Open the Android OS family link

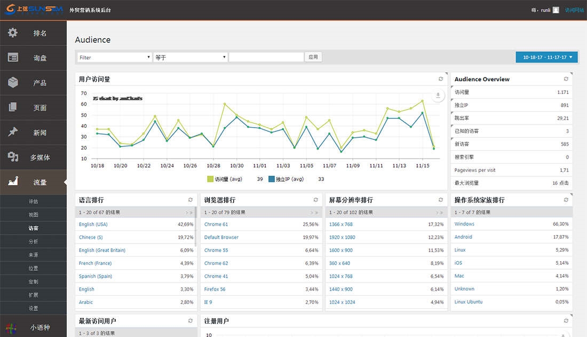tap(463, 237)
